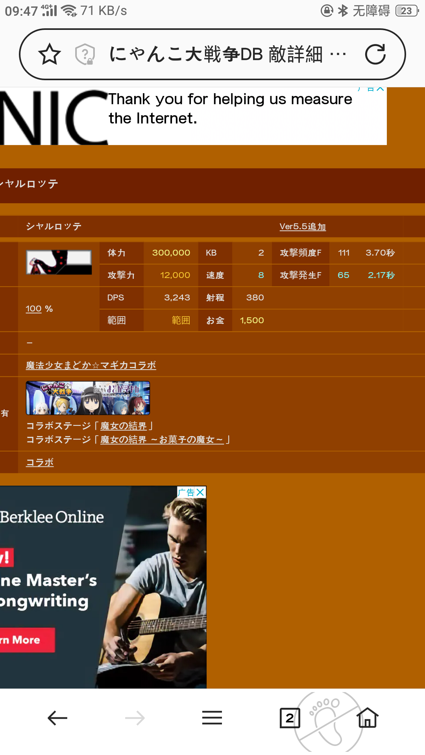Go back with the left arrow
The image size is (425, 755).
57,718
